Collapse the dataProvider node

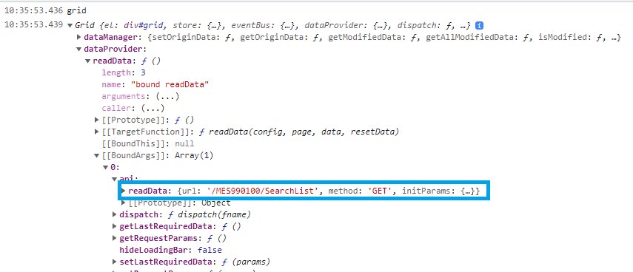[x=79, y=50]
